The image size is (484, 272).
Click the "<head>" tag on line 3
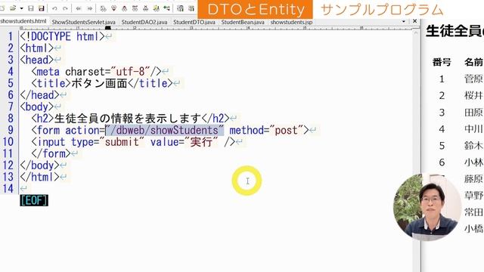(x=37, y=60)
